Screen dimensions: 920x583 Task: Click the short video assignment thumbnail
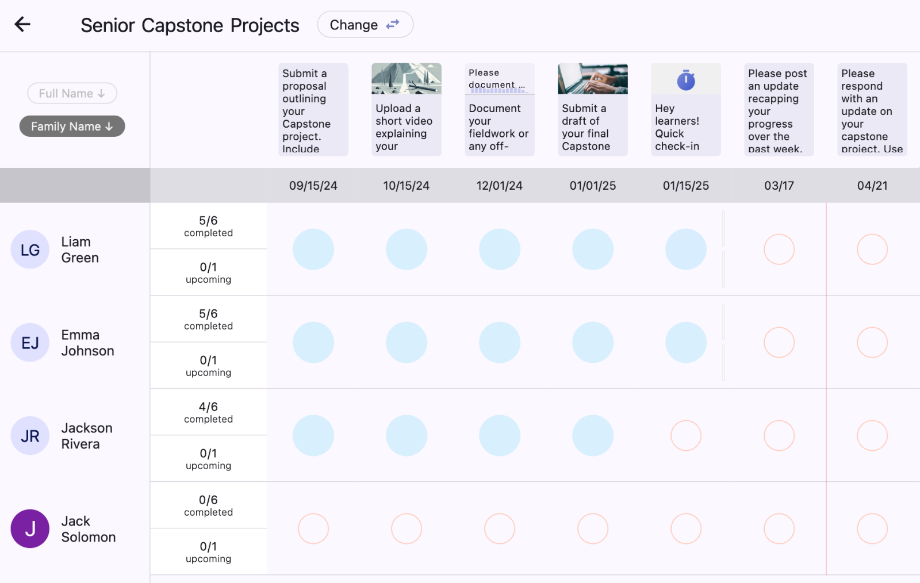click(x=406, y=79)
